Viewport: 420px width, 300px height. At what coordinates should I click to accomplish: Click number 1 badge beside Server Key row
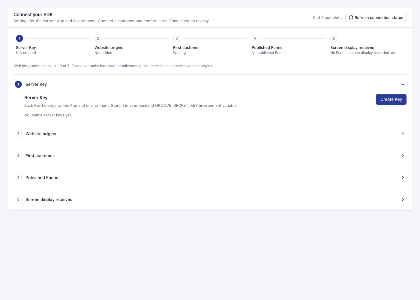[x=18, y=84]
